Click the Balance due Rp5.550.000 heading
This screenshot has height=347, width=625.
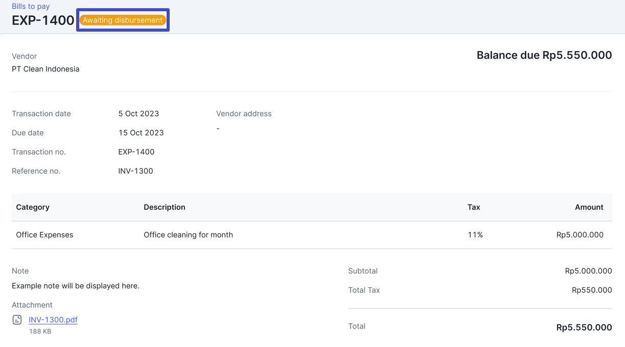(544, 55)
